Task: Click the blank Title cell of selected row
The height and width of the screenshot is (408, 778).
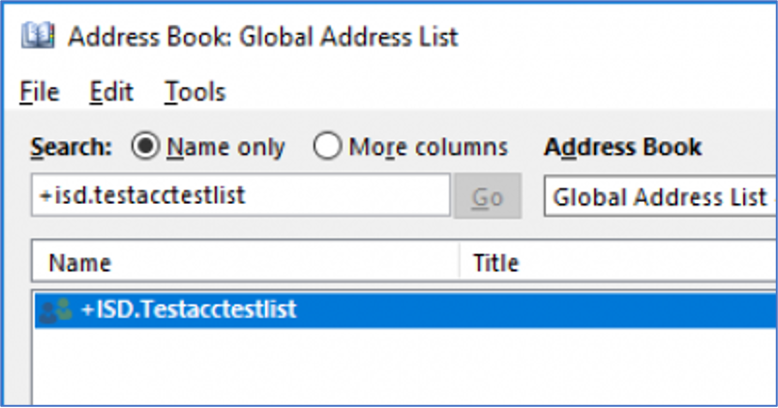Action: [618, 310]
